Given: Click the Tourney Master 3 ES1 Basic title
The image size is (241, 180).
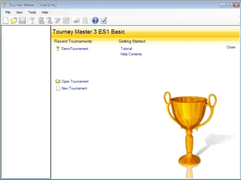Looking at the screenshot, I should 89,32.
